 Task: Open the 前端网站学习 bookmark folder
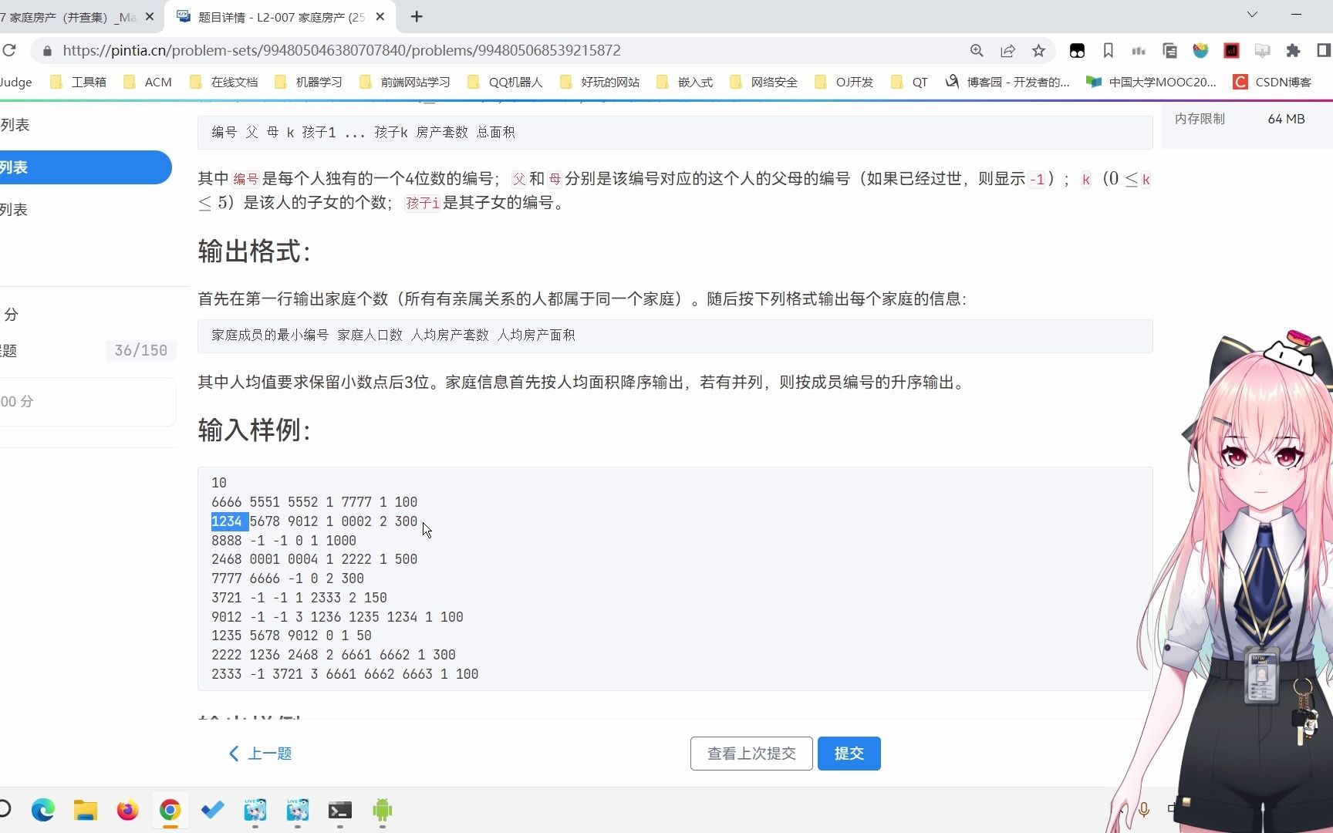[405, 82]
